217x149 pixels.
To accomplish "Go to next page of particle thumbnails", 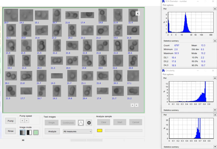I will [137, 105].
